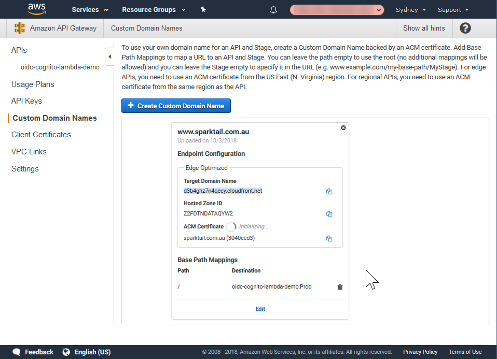Collapse the sidebar using the left arrow
Screen dimensions: 497x359
(x=109, y=57)
